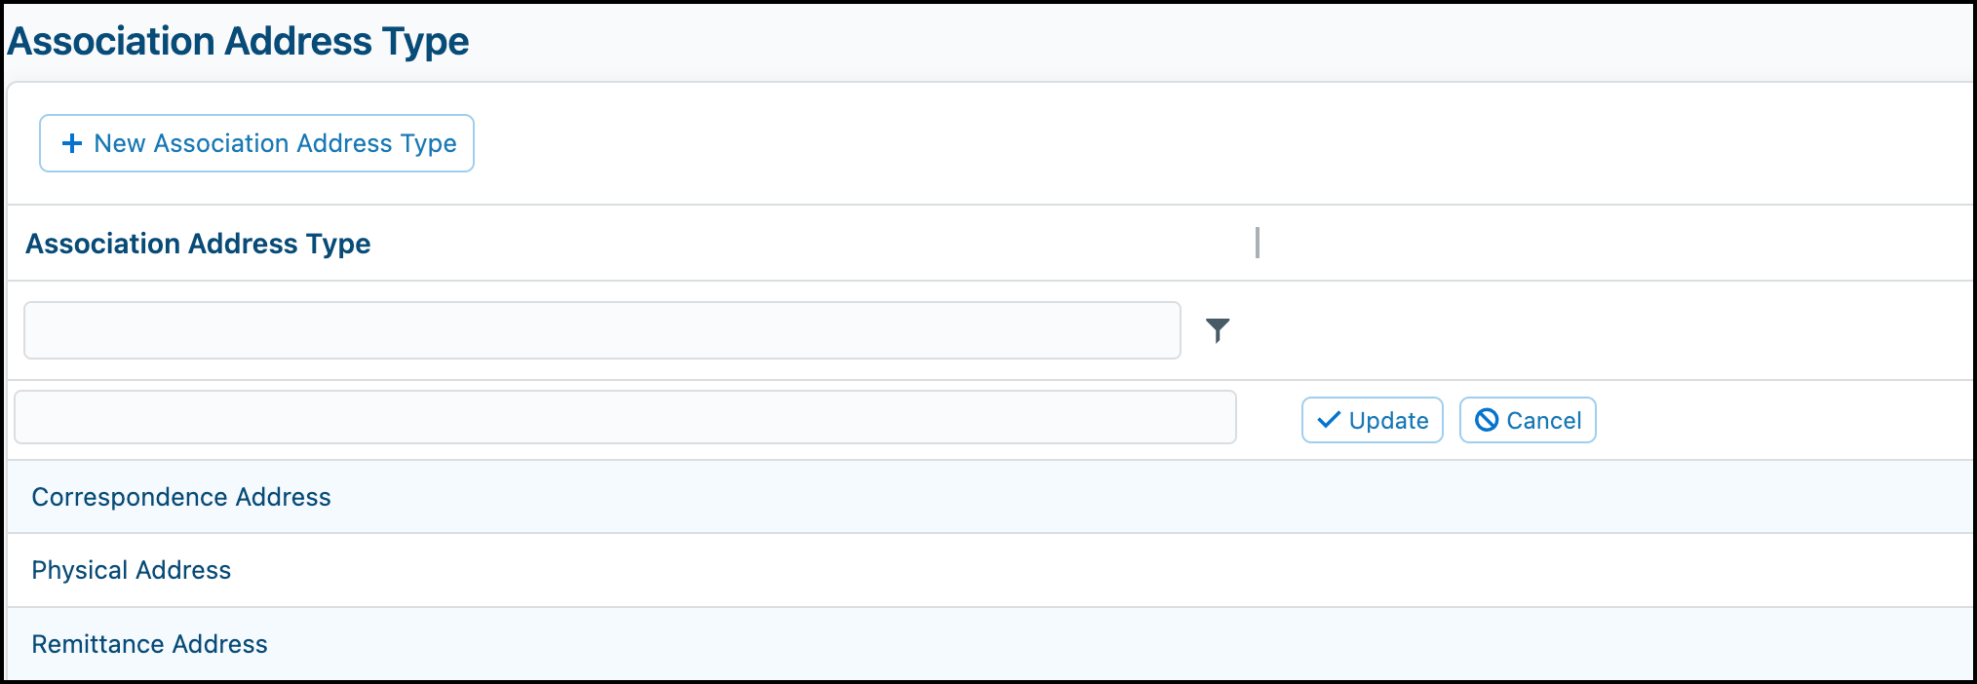Focus the column filter text box
The image size is (1977, 684).
tap(602, 330)
